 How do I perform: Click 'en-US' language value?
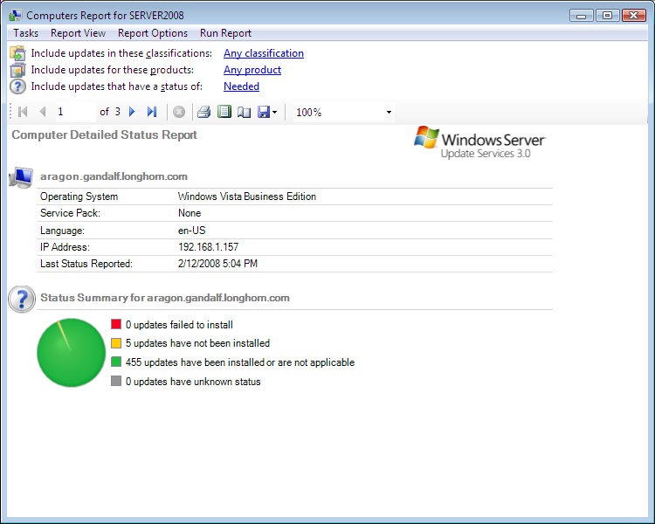[x=192, y=231]
